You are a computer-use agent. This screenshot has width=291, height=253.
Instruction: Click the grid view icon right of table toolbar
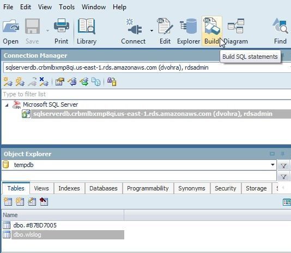(x=287, y=202)
